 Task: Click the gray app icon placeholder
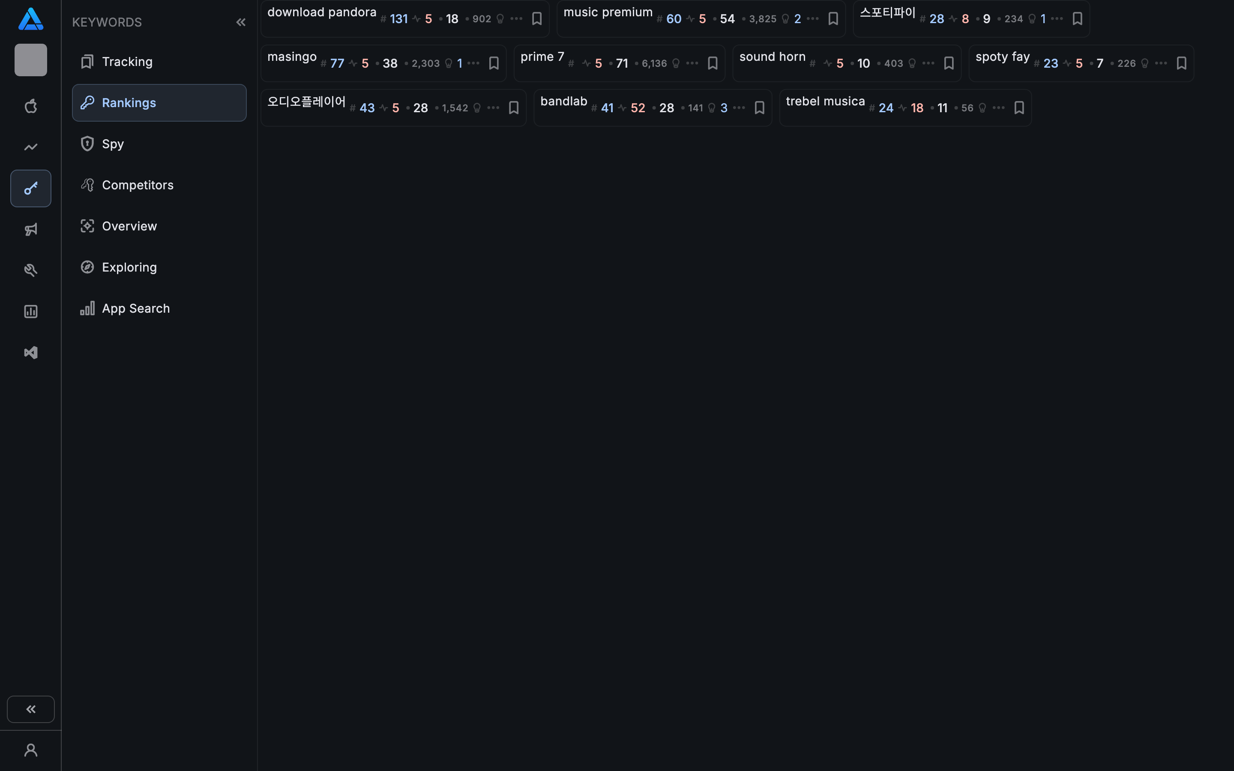coord(30,60)
